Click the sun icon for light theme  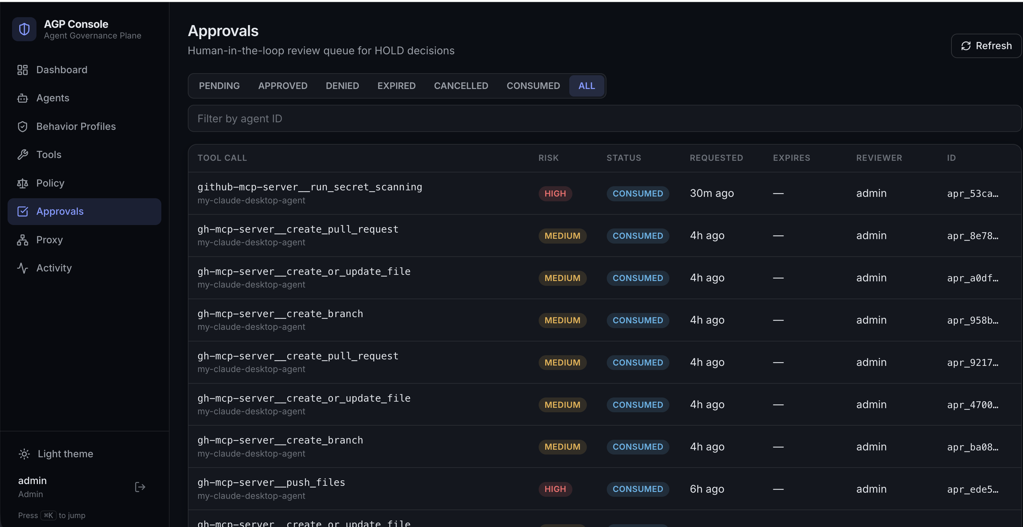[24, 453]
